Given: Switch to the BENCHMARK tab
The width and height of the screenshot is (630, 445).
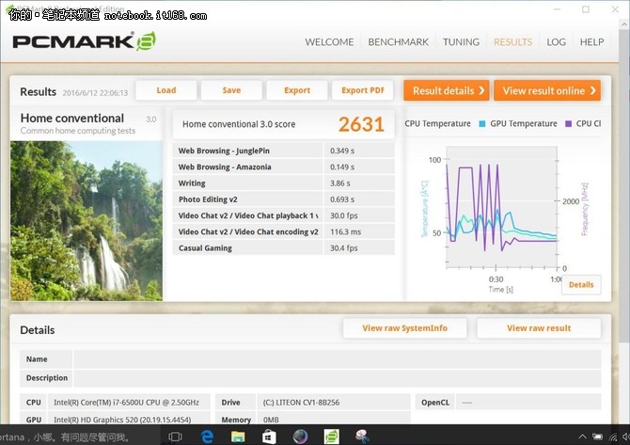Looking at the screenshot, I should pyautogui.click(x=398, y=41).
